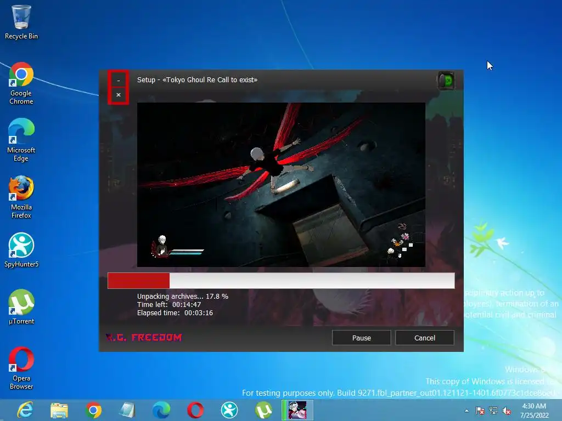Click the red installation progress bar
The width and height of the screenshot is (562, 421).
(281, 281)
